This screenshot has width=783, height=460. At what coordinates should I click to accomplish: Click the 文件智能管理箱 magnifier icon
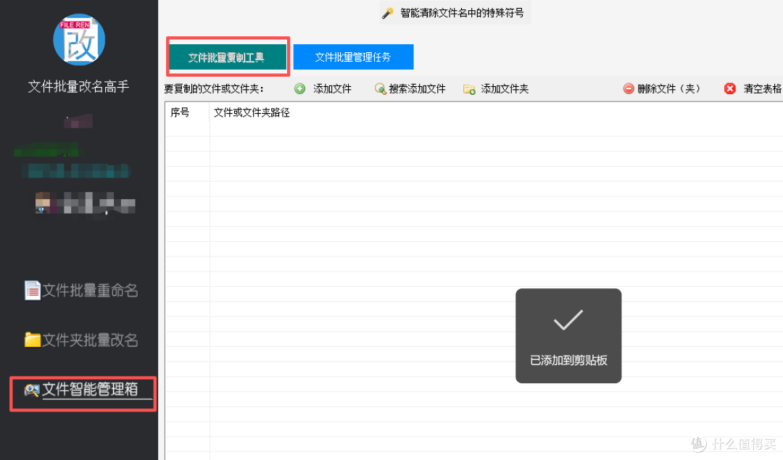click(x=31, y=390)
